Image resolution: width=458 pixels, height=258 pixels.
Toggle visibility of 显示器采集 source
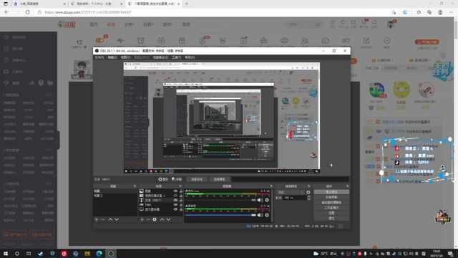[x=175, y=209]
